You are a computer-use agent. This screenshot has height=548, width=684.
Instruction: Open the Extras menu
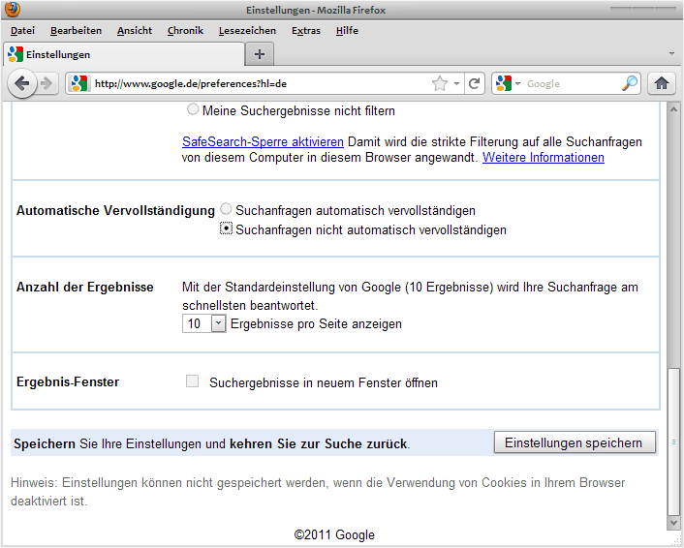point(306,31)
